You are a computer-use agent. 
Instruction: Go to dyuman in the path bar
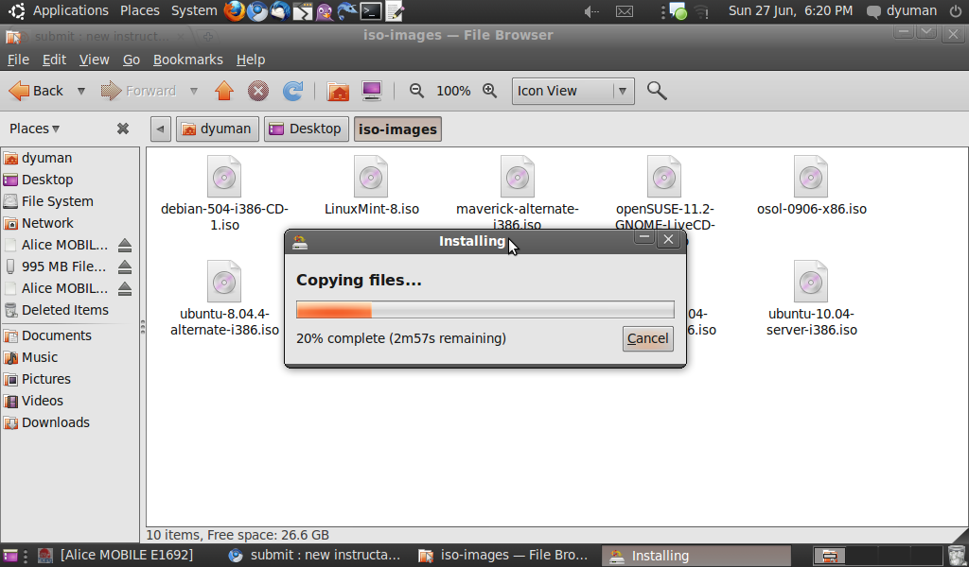217,129
